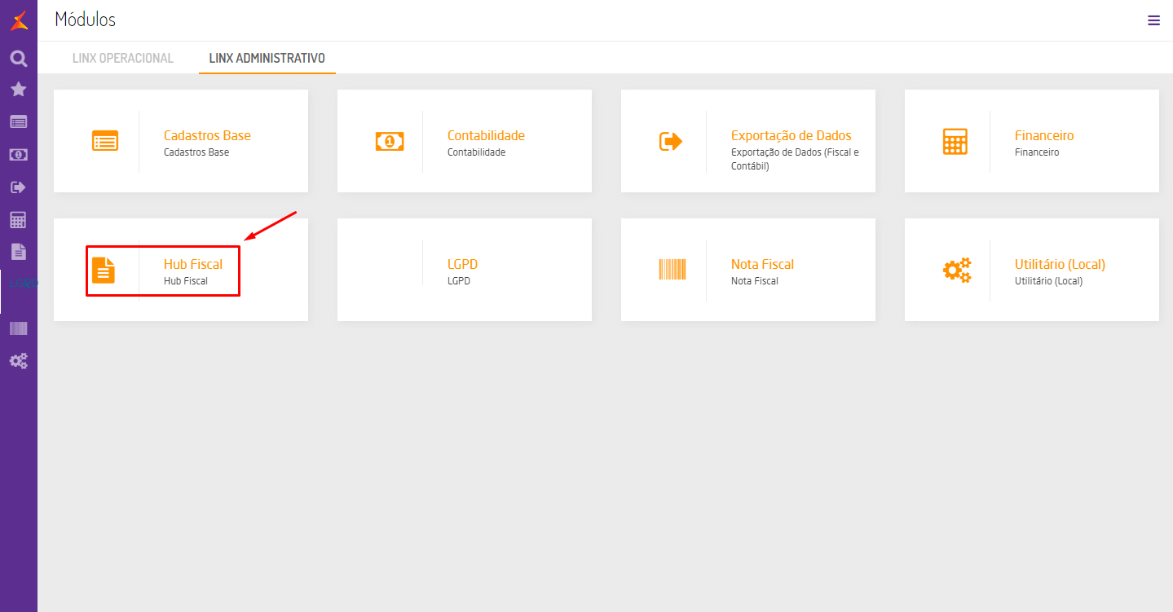1173x612 pixels.
Task: Open the Nota Fiscal module title link
Action: 762,264
